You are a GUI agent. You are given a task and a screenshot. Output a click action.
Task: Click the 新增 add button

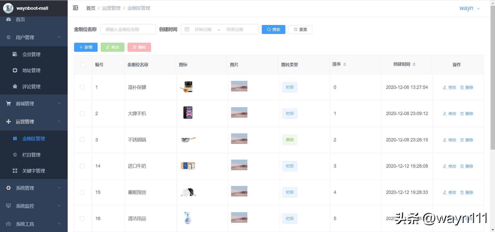click(x=86, y=47)
